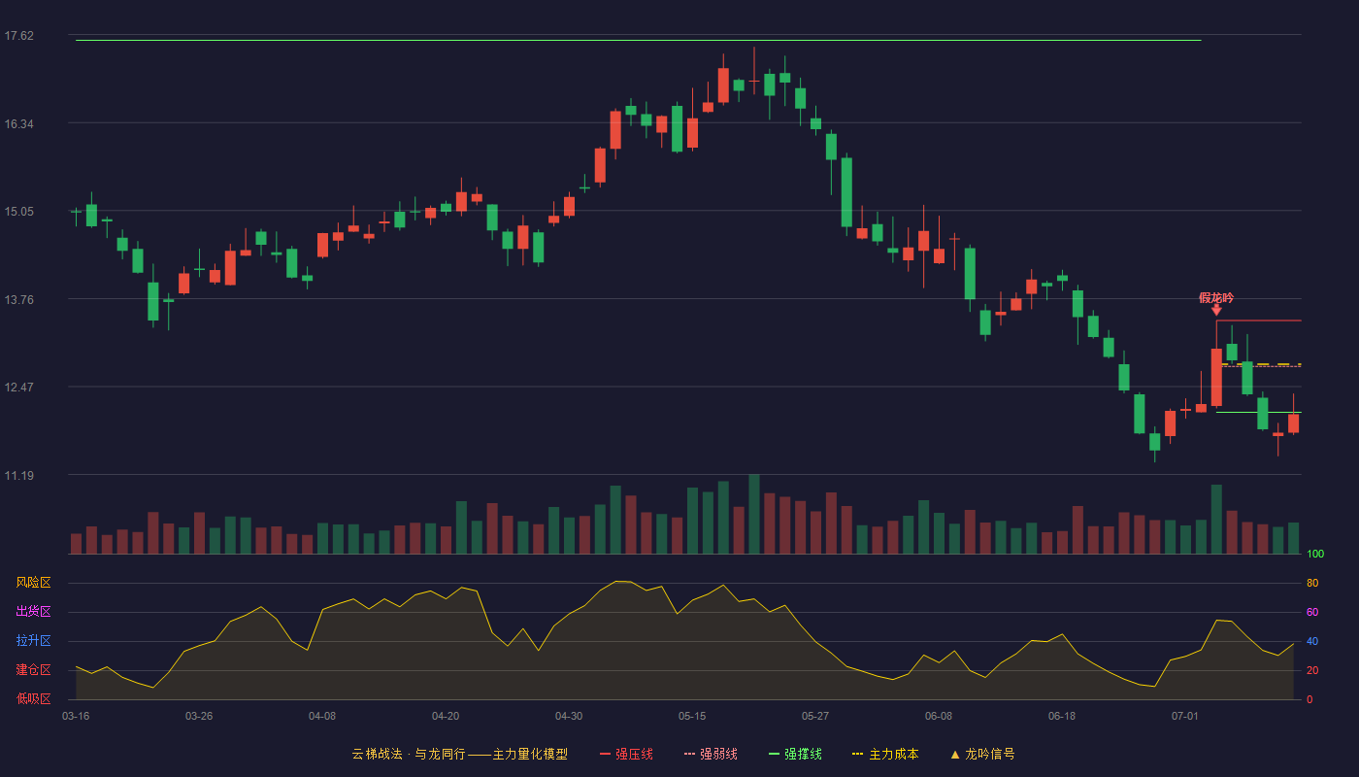
Task: Click the green 强撑线 support line on chart
Action: coord(1259,412)
